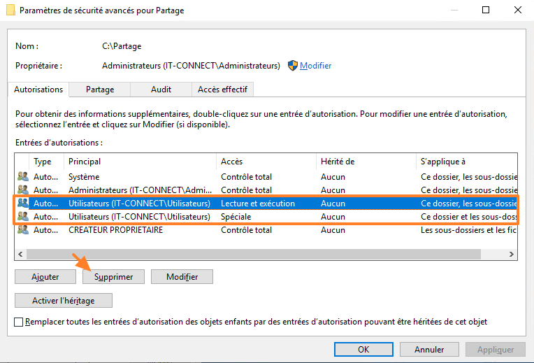Confirm with the OK button
Screen dimensions: 534x363
click(x=363, y=350)
